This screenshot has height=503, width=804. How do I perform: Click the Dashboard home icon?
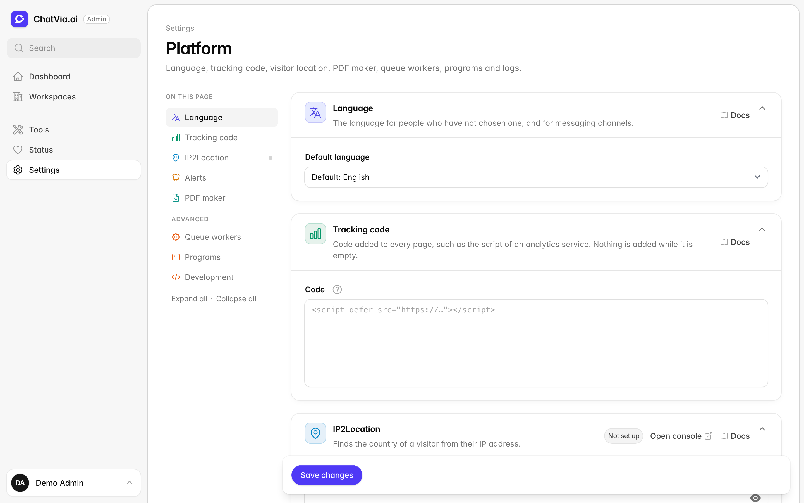point(18,77)
